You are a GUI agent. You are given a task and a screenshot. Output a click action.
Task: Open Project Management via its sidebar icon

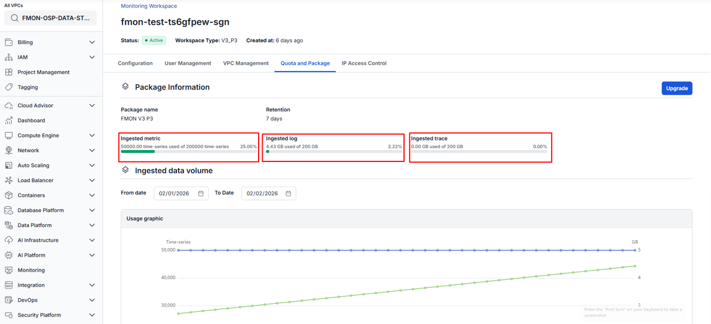[x=9, y=72]
